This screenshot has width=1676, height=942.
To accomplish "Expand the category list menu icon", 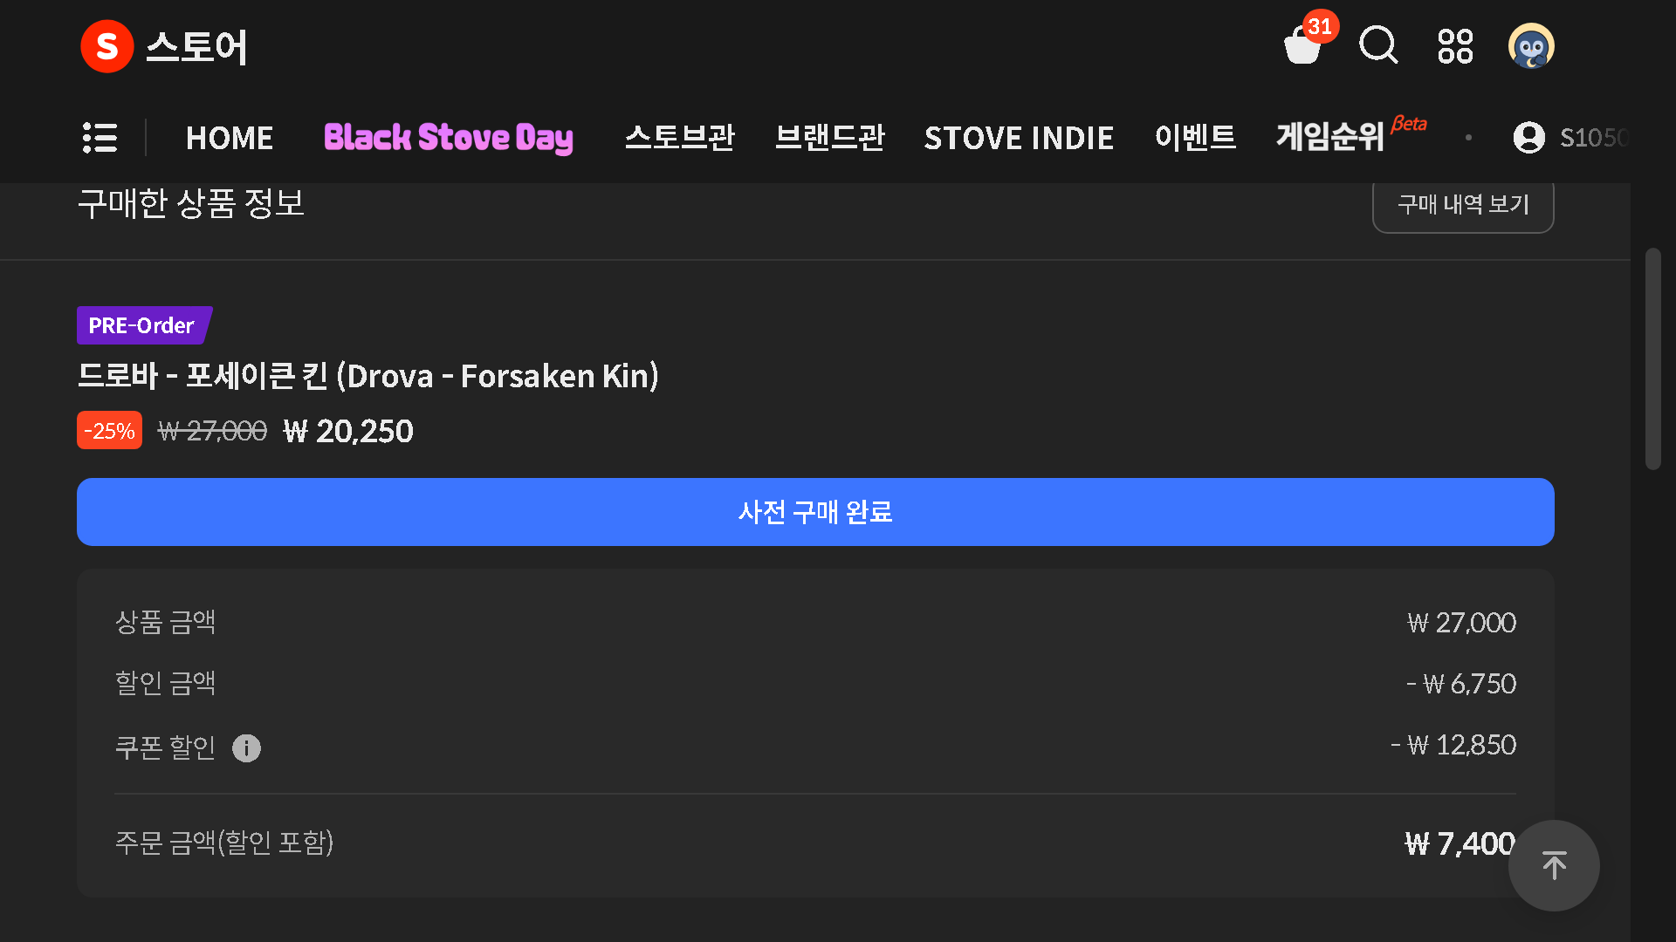I will tap(100, 138).
